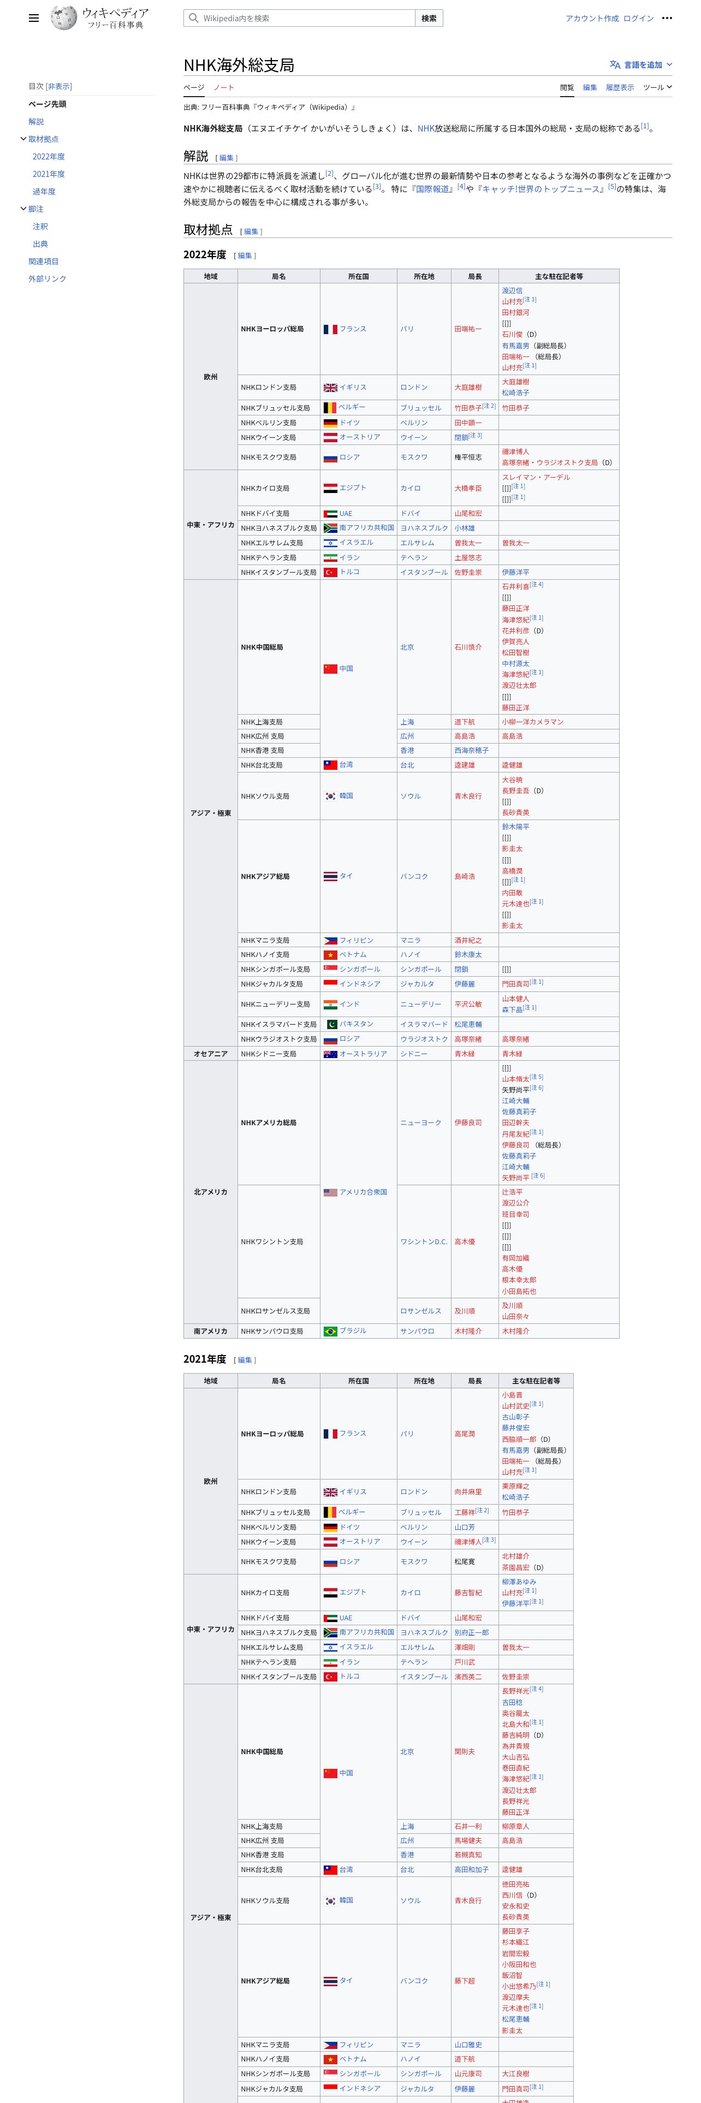
Task: Edit the 2021年度 section via 編集 link
Action: pos(245,1360)
